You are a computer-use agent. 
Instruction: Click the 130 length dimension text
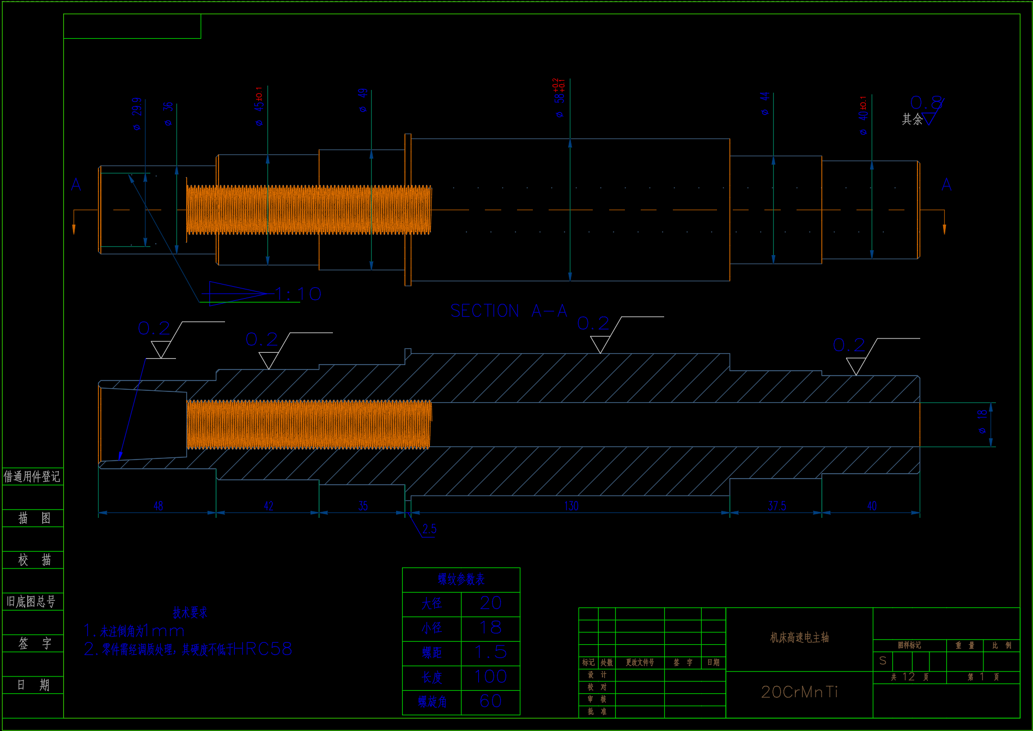(x=571, y=506)
